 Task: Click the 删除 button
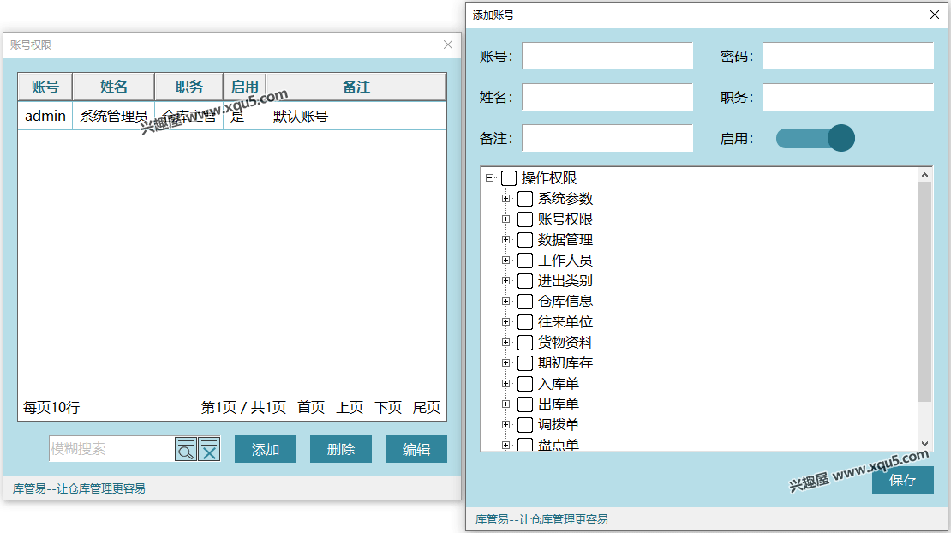pos(341,449)
